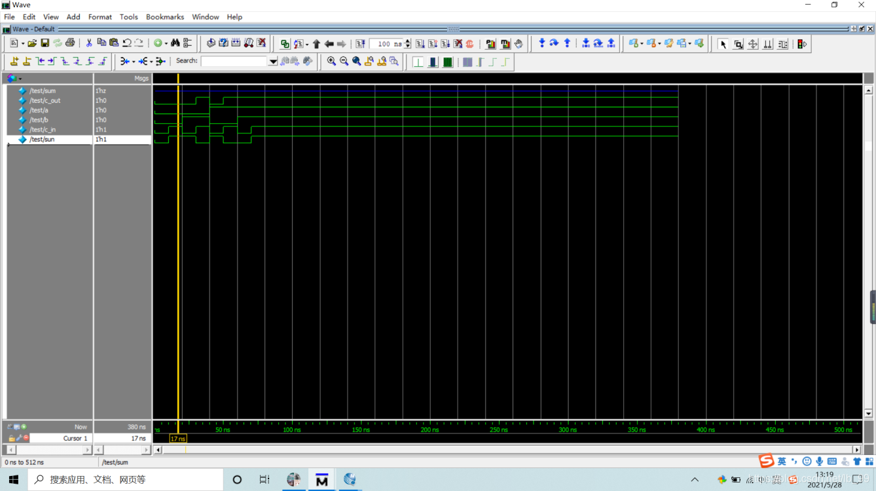The height and width of the screenshot is (491, 876).
Task: Click the 17 ns cursor time label
Action: click(177, 439)
